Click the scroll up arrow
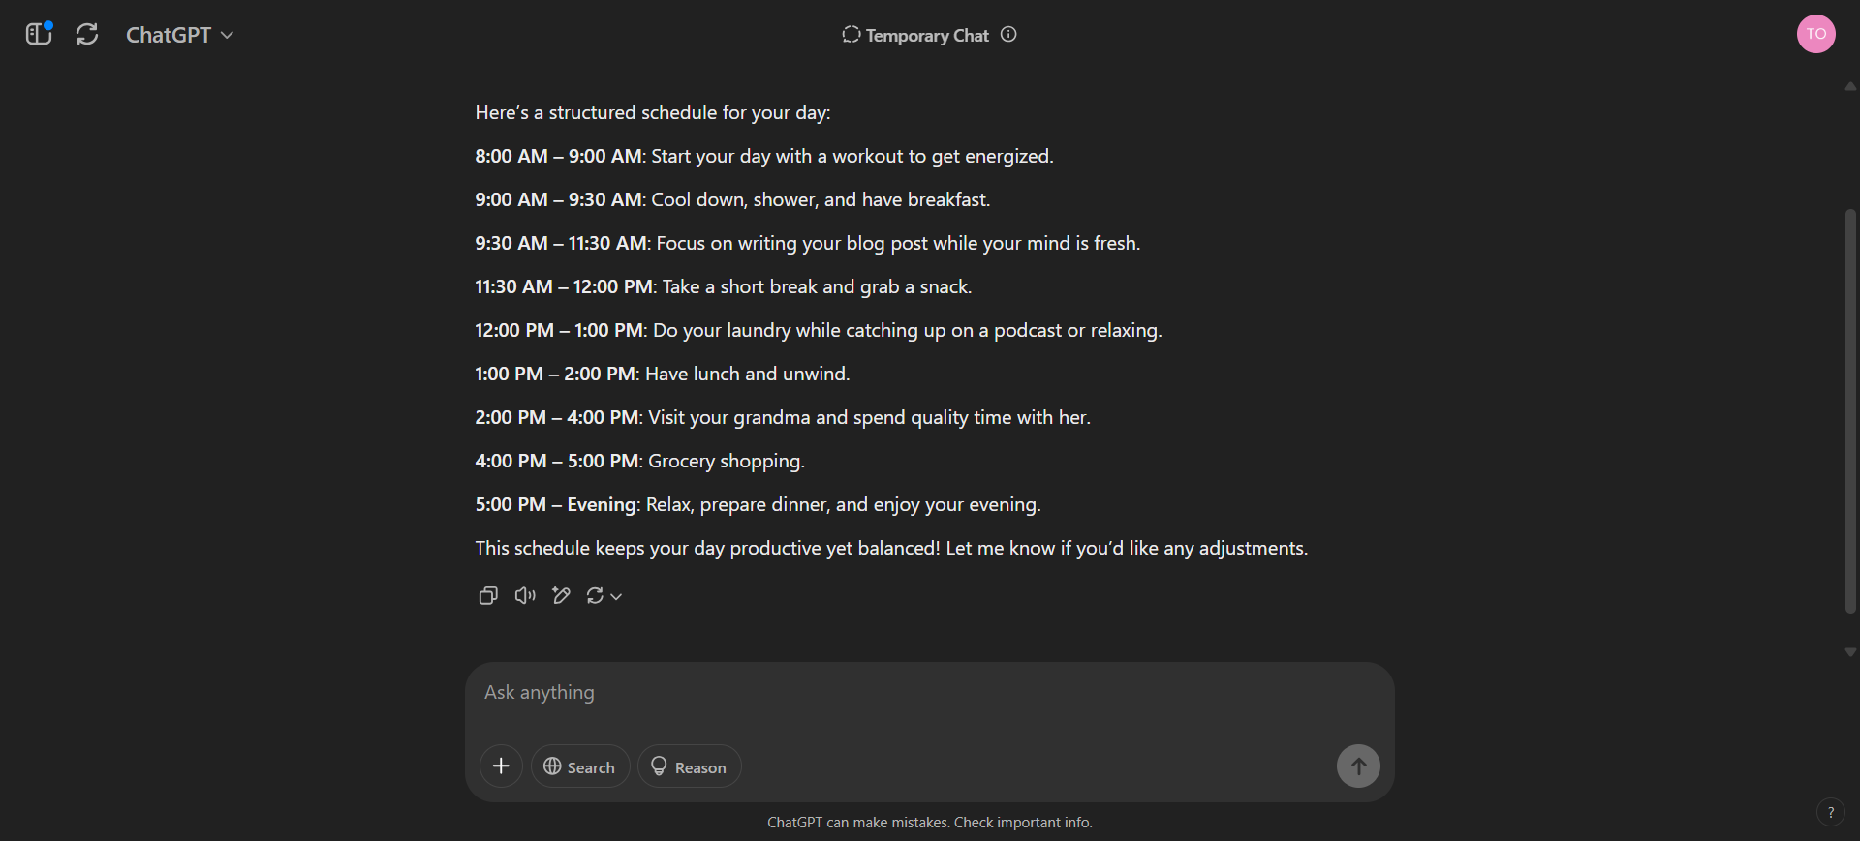Viewport: 1860px width, 841px height. pyautogui.click(x=1850, y=87)
